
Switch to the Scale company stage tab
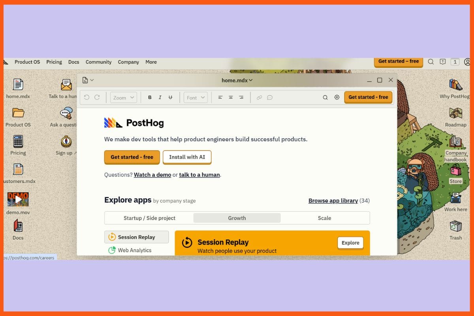324,218
